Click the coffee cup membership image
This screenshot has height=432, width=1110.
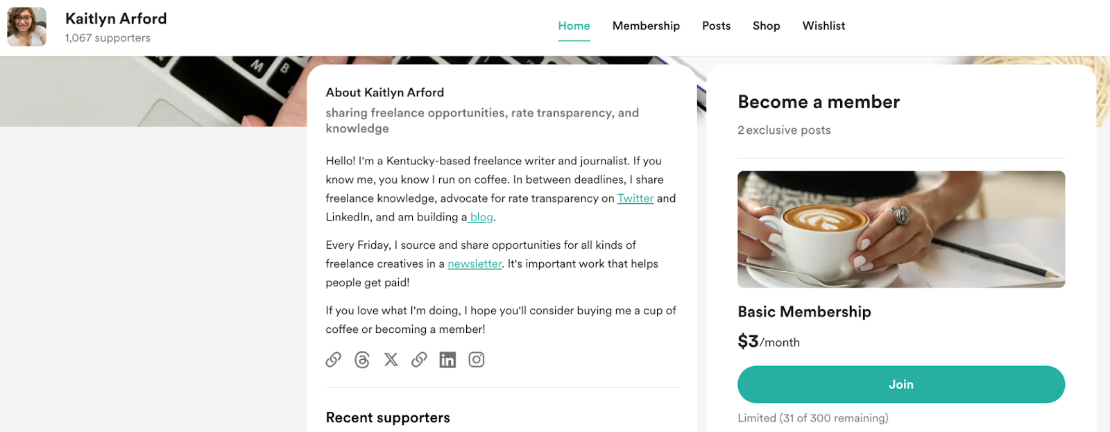click(900, 229)
